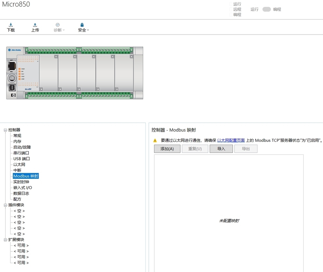Collapse the 插件模块 tree node
This screenshot has width=323, height=272.
click(5, 205)
